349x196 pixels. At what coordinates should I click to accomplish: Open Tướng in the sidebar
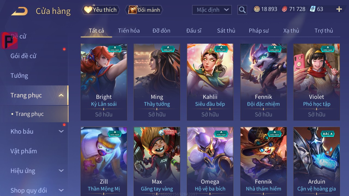point(19,76)
